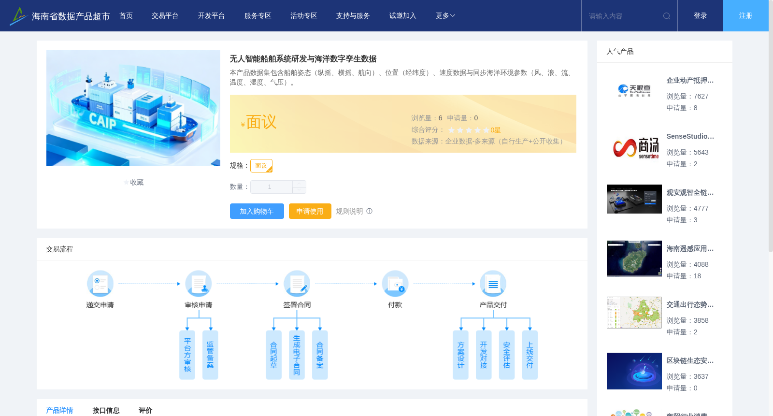This screenshot has width=773, height=416.
Task: Click 申请使用 button
Action: tap(310, 211)
